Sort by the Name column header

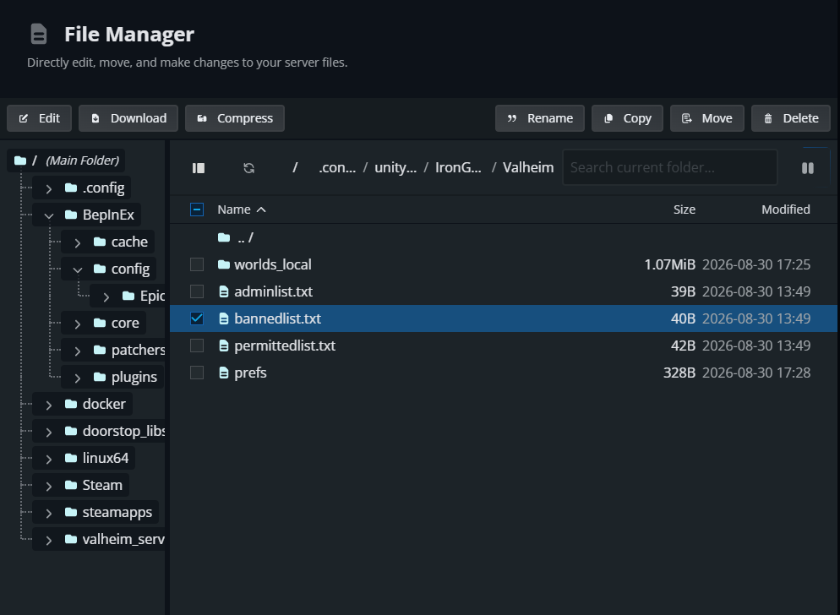pos(242,210)
